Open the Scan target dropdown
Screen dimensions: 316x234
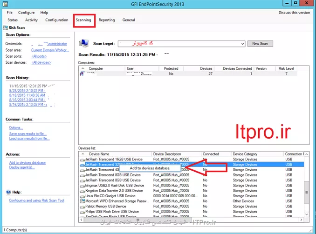click(243, 44)
